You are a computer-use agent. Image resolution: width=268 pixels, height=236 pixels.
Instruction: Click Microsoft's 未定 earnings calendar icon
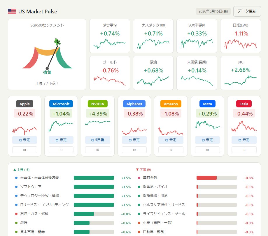57,140
